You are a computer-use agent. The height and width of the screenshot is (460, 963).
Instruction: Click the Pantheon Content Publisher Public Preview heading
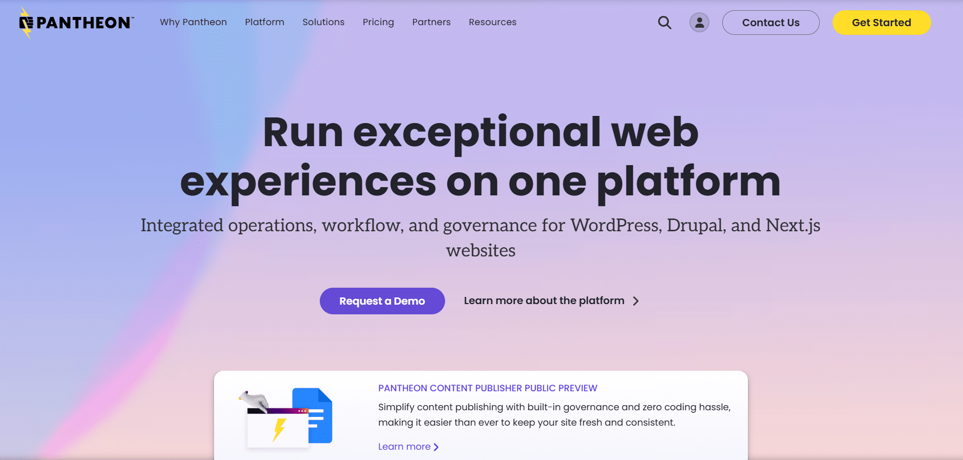487,388
